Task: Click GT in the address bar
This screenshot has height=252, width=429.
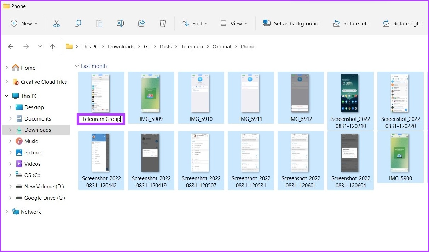Action: pyautogui.click(x=147, y=47)
